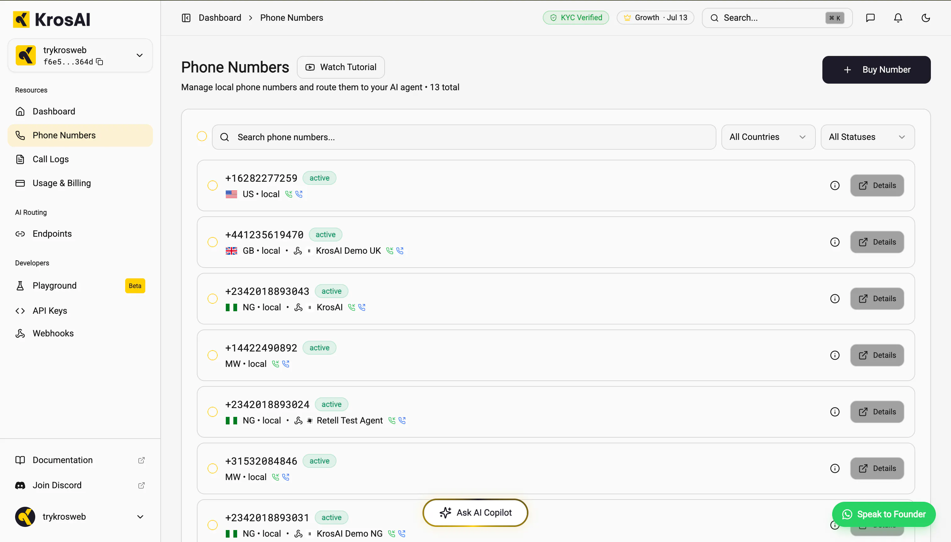Select the +441235619470 number checkbox
Screen dimensions: 951x542
coord(213,242)
